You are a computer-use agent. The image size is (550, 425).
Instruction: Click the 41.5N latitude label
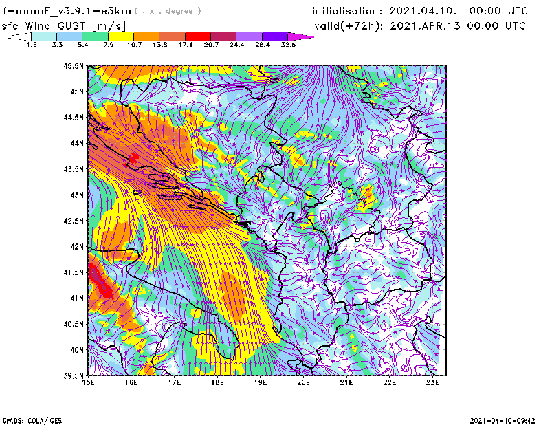[x=74, y=272]
